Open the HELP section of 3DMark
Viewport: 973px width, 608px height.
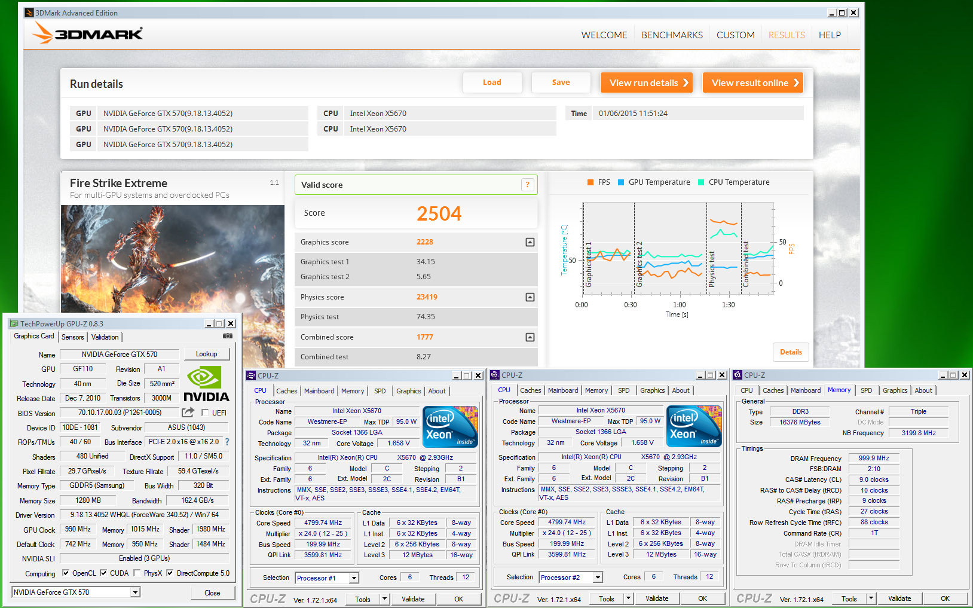click(830, 35)
